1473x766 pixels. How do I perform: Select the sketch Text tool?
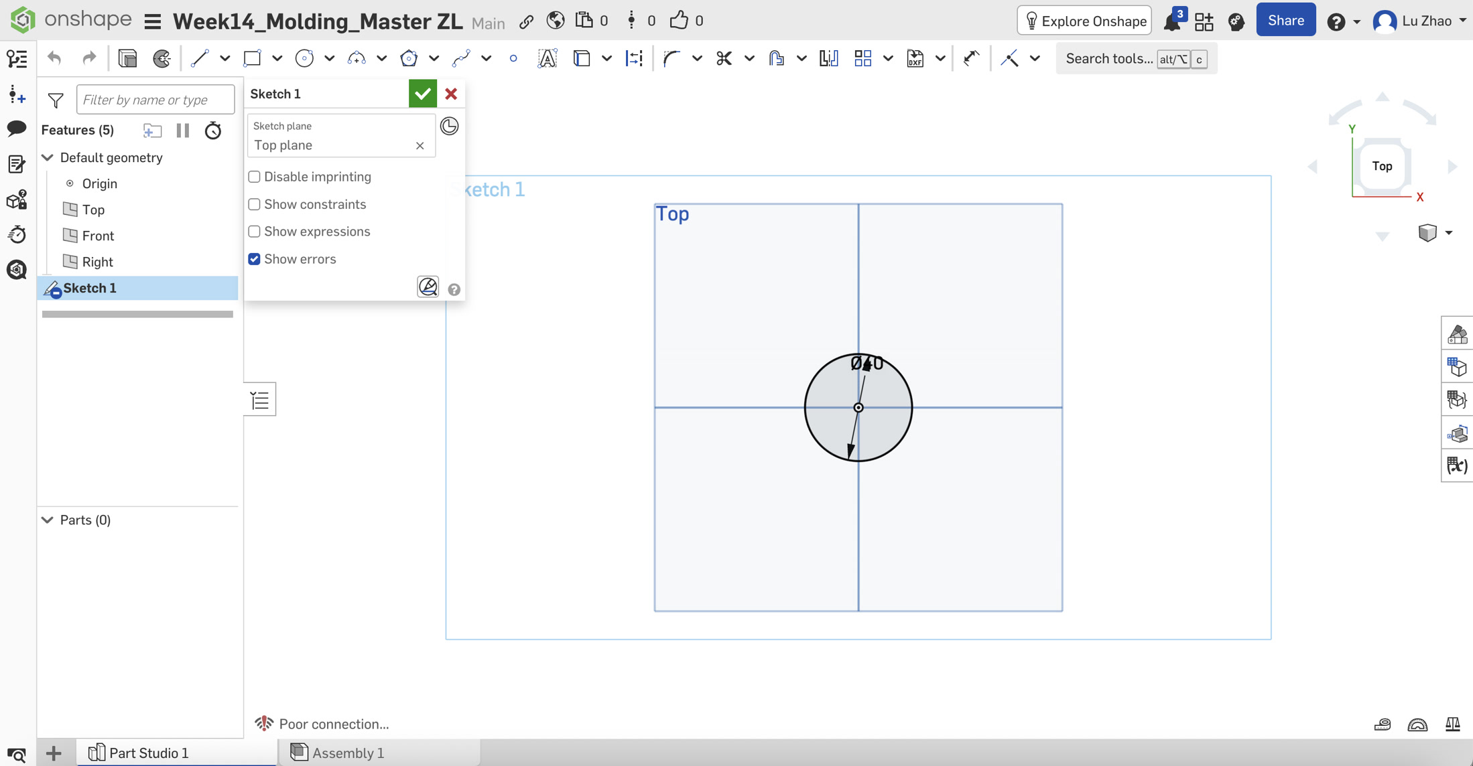tap(548, 59)
